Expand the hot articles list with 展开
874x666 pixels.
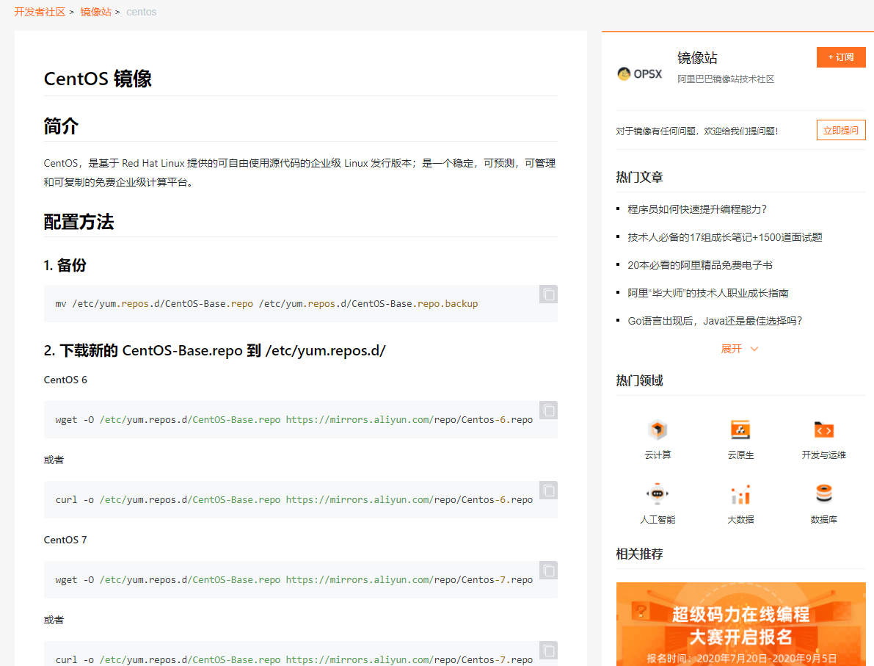point(740,350)
